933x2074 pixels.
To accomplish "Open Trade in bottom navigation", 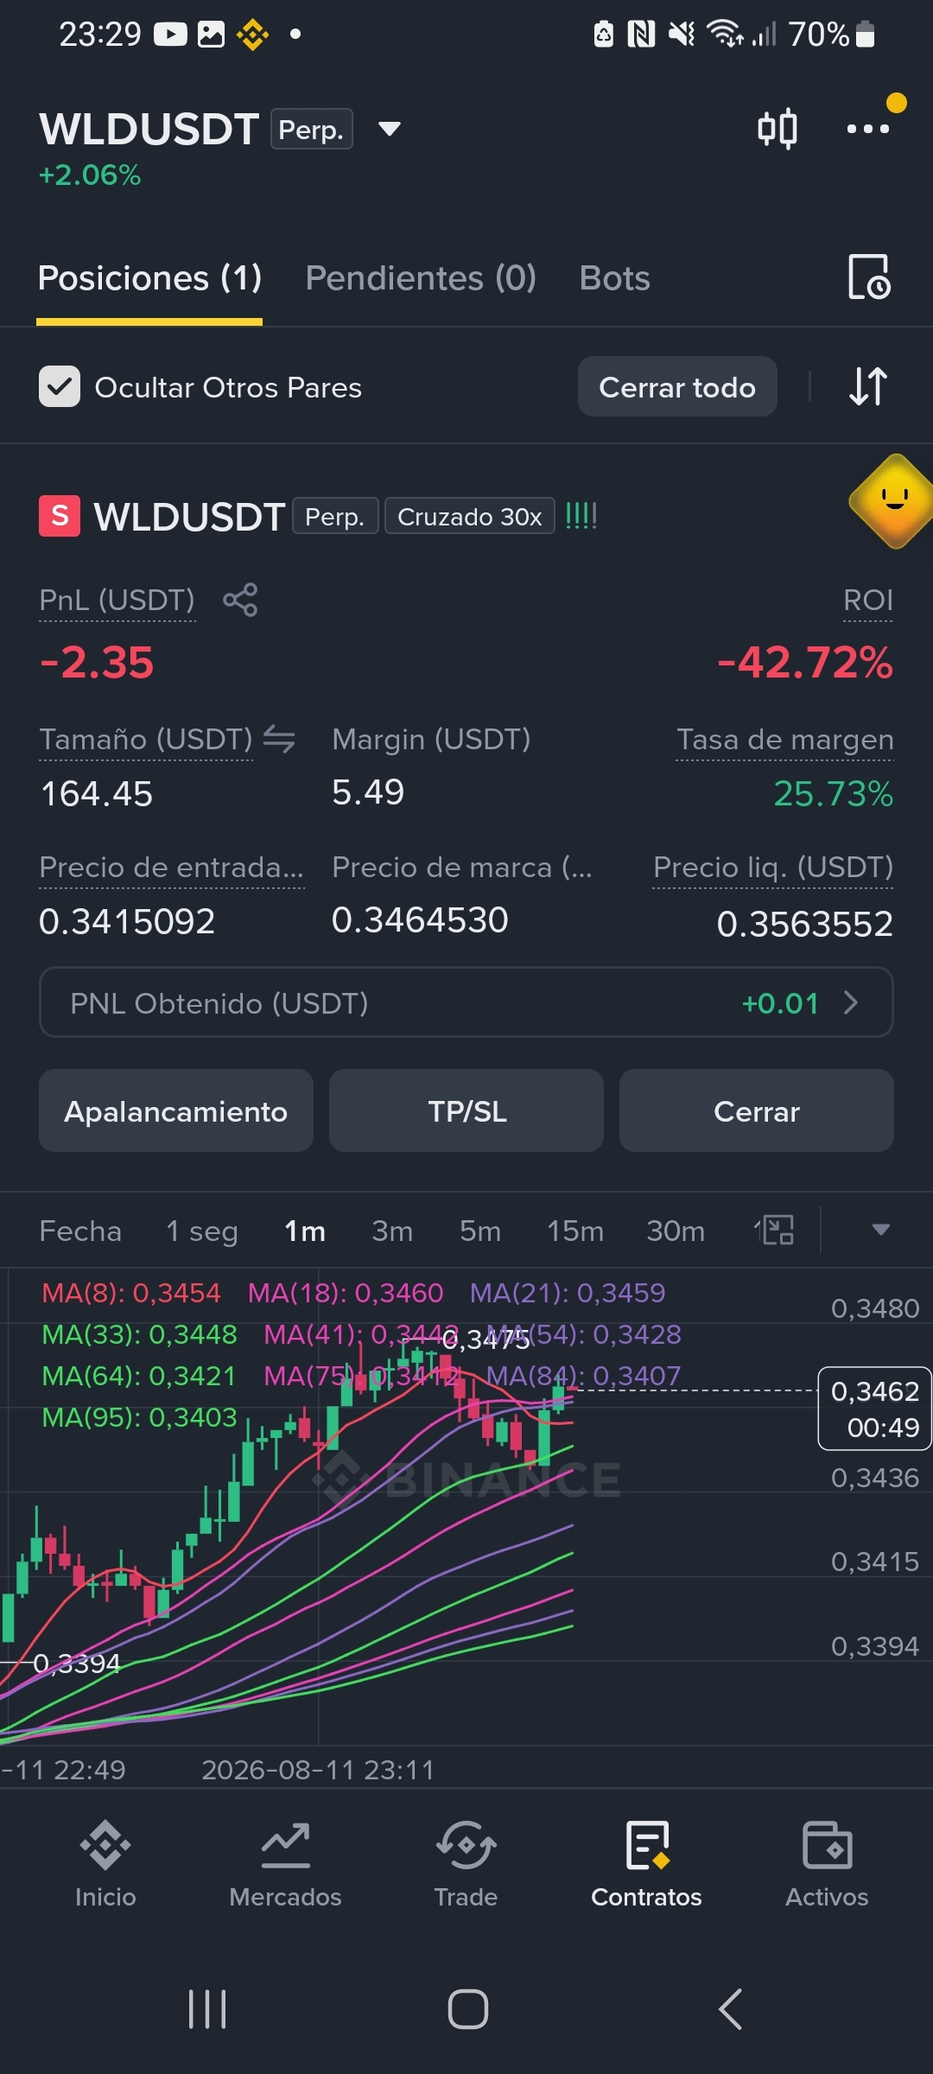I will tap(466, 1862).
